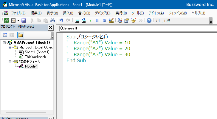Open the 書式(O) menu
This screenshot has width=217, height=119.
click(84, 13)
